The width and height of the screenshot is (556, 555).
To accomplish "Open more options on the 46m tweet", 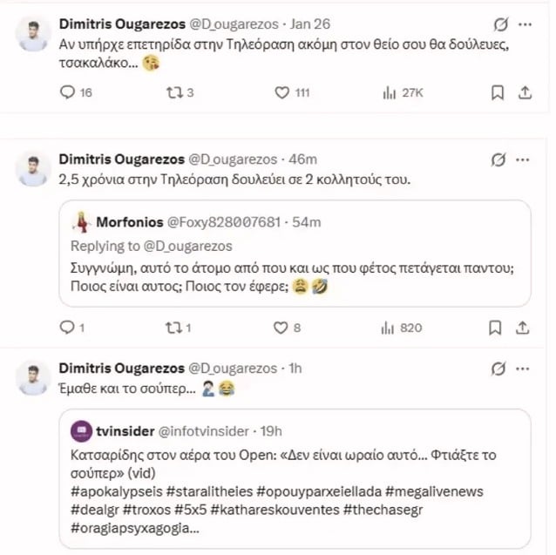I will coord(525,159).
